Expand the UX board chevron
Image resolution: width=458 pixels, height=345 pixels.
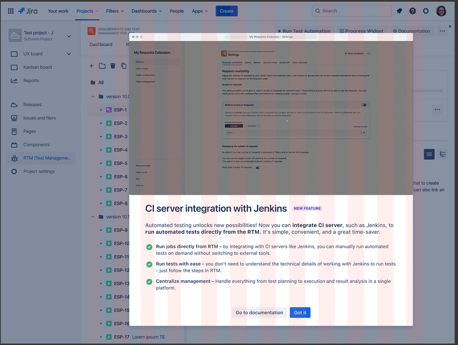point(69,54)
